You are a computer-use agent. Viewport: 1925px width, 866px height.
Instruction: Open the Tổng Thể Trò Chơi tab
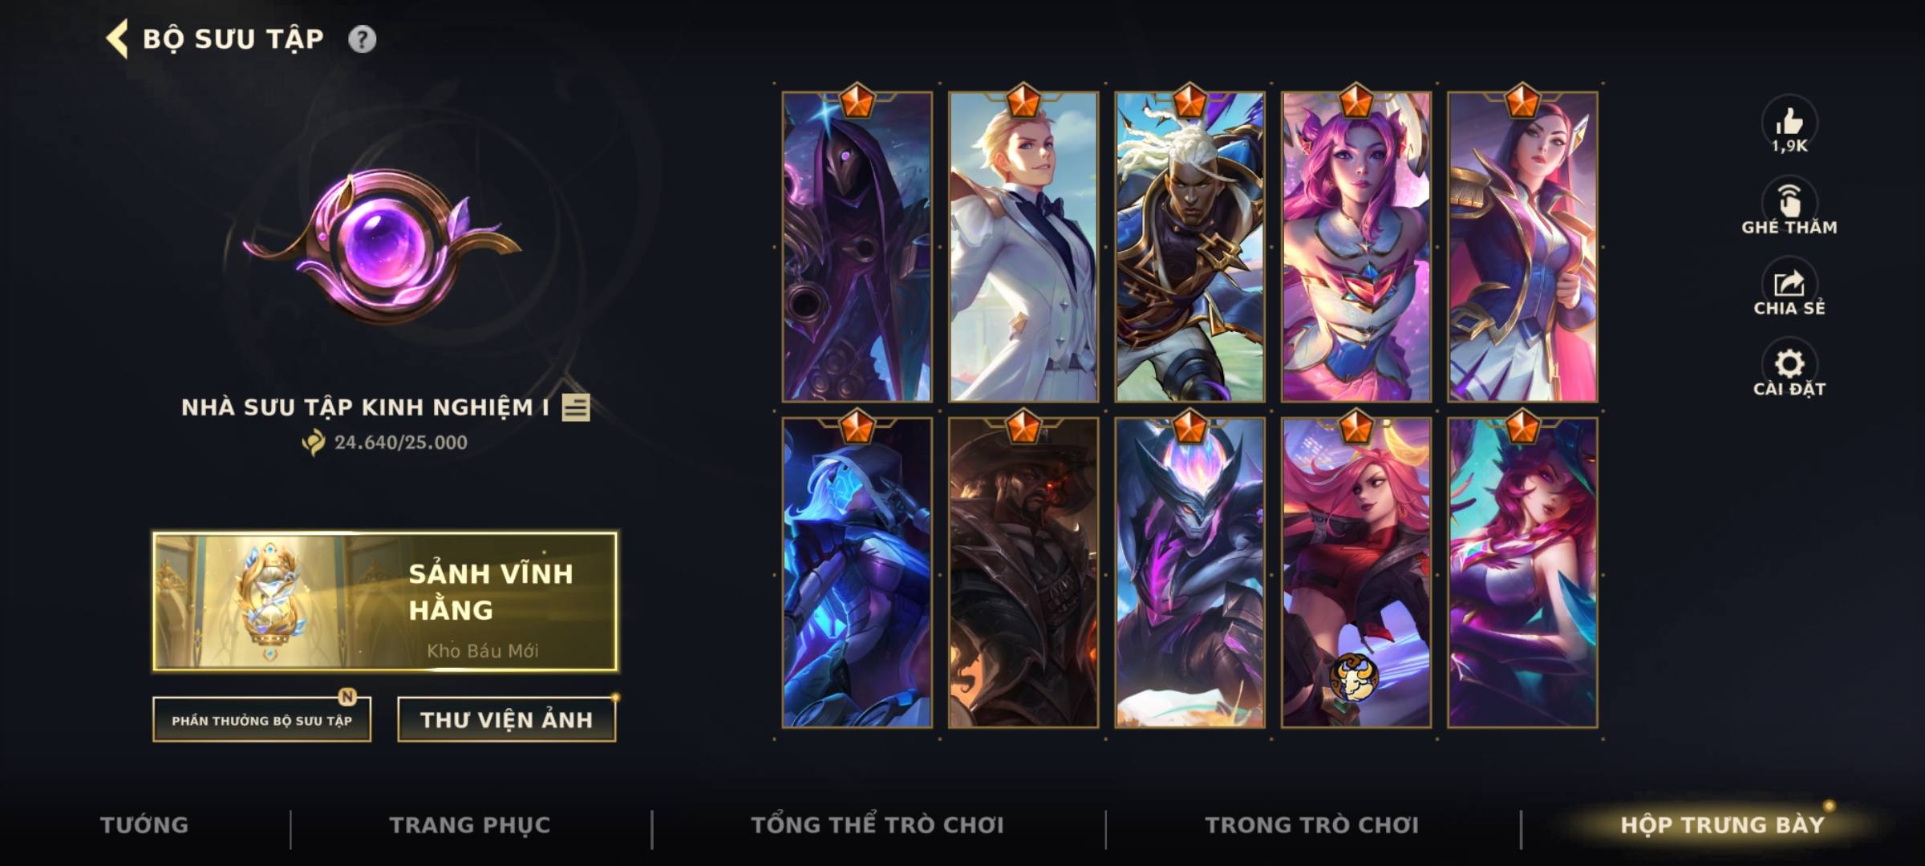pyautogui.click(x=877, y=825)
